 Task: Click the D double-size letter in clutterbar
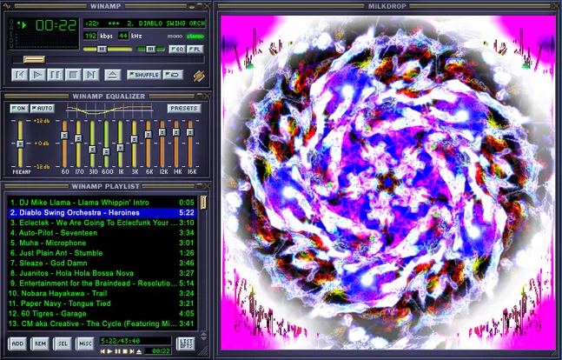coord(11,39)
